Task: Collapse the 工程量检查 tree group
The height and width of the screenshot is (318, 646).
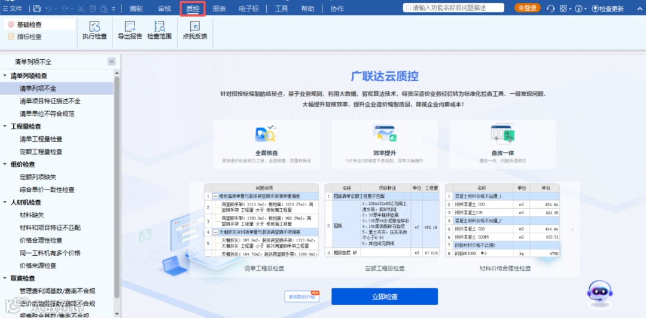Action: click(x=5, y=126)
